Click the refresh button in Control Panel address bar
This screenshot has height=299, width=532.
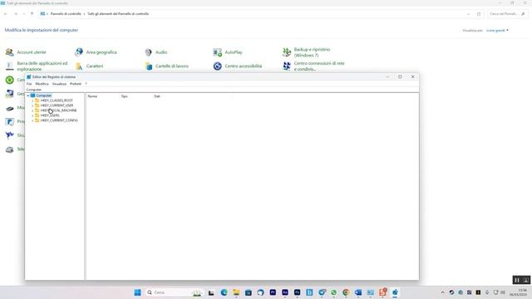[x=479, y=14]
